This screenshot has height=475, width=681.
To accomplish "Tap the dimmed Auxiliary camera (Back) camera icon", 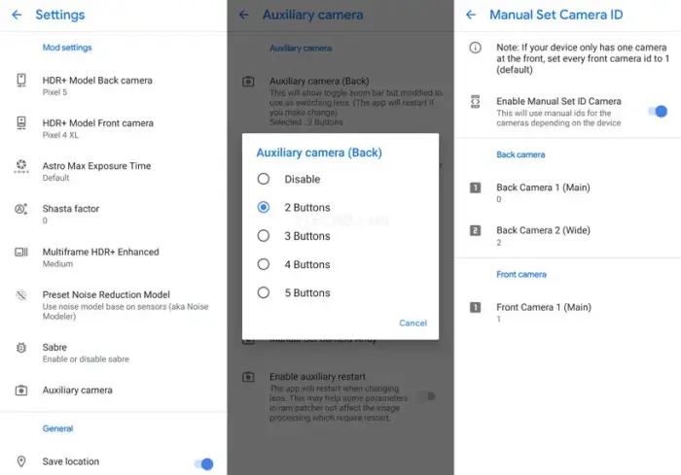I will [x=248, y=82].
